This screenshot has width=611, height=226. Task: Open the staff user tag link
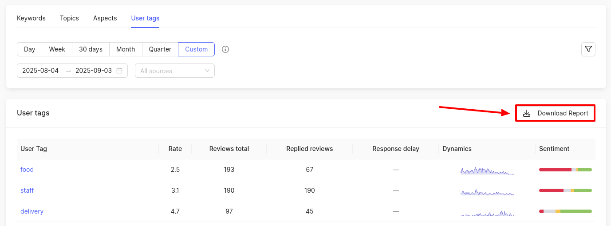click(27, 190)
